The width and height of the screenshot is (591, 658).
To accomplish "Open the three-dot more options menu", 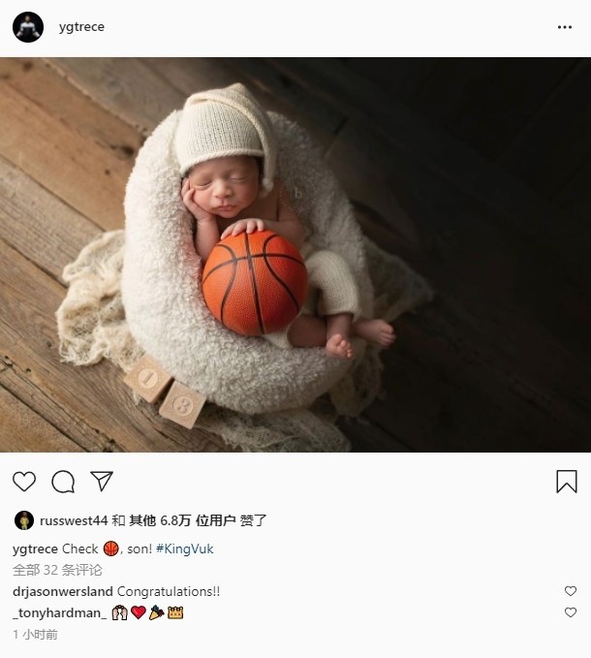I will click(565, 27).
